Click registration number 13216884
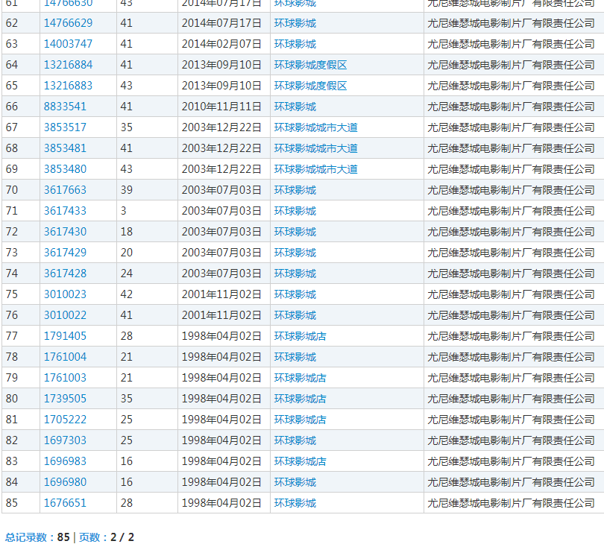The width and height of the screenshot is (604, 547). click(68, 65)
